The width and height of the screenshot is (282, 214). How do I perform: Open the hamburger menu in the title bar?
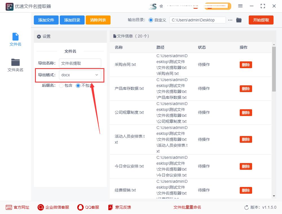(x=241, y=6)
